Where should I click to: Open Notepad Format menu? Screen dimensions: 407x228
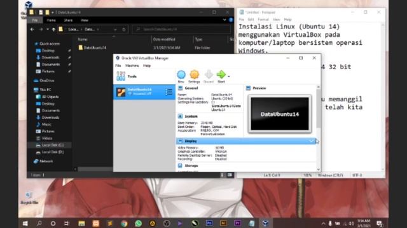263,20
